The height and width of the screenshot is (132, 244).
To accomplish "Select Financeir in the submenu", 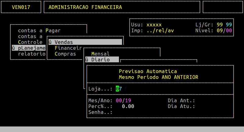I will click(68, 48).
